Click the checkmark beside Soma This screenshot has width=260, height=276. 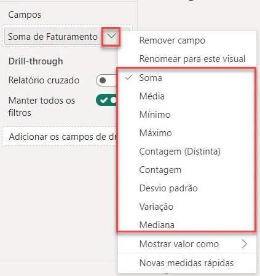tap(128, 77)
